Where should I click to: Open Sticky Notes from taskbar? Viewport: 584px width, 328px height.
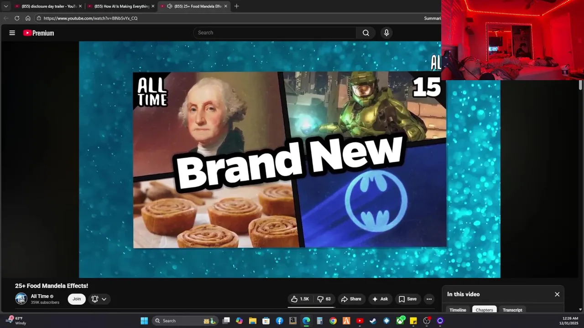click(413, 321)
